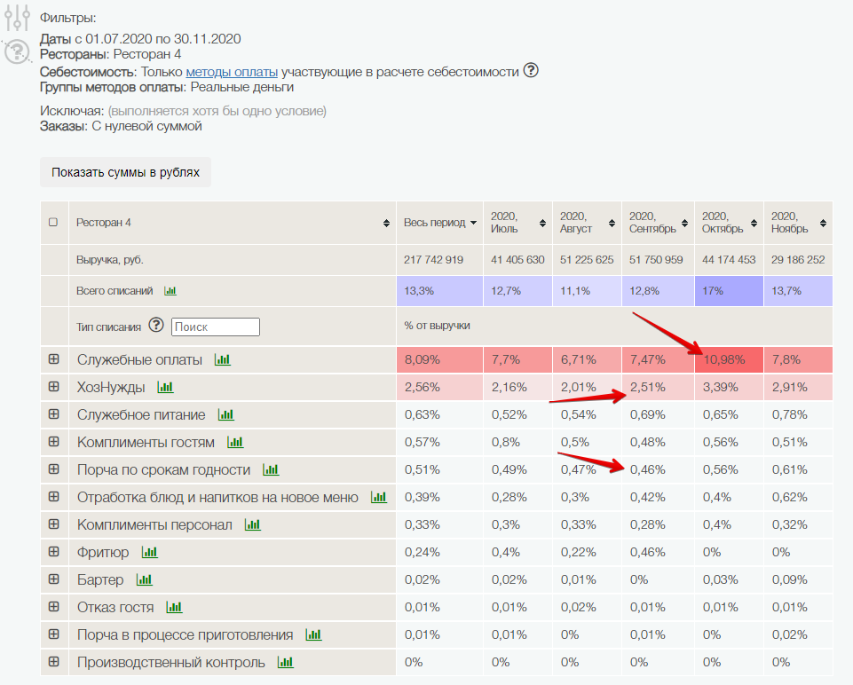853x685 pixels.
Task: Sort by 2020, Октябрь column
Action: pos(754,223)
